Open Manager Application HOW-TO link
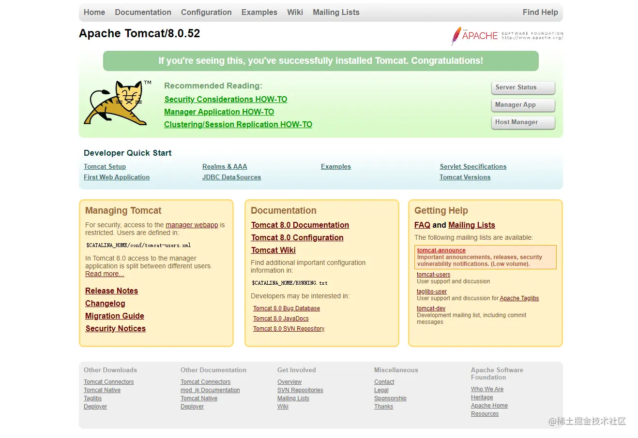Image resolution: width=638 pixels, height=438 pixels. pos(219,112)
